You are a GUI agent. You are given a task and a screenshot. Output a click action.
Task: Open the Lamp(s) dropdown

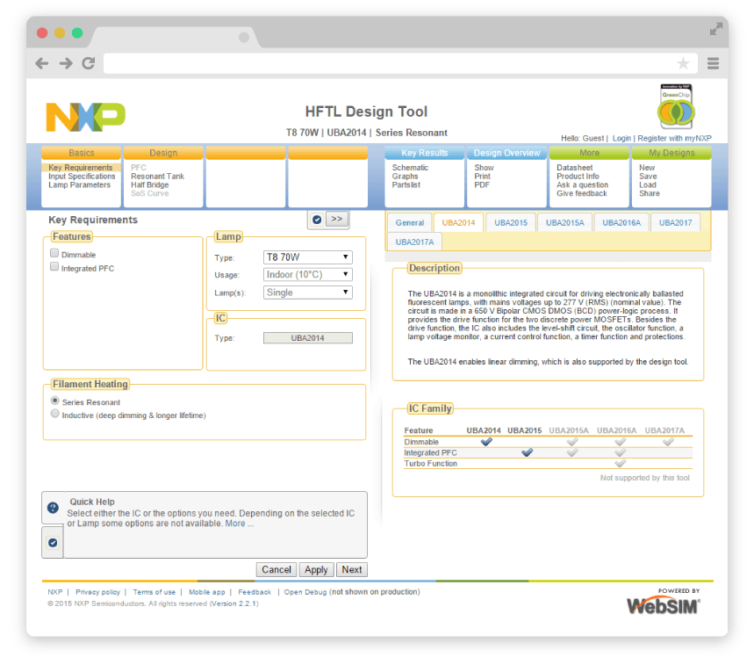(308, 293)
